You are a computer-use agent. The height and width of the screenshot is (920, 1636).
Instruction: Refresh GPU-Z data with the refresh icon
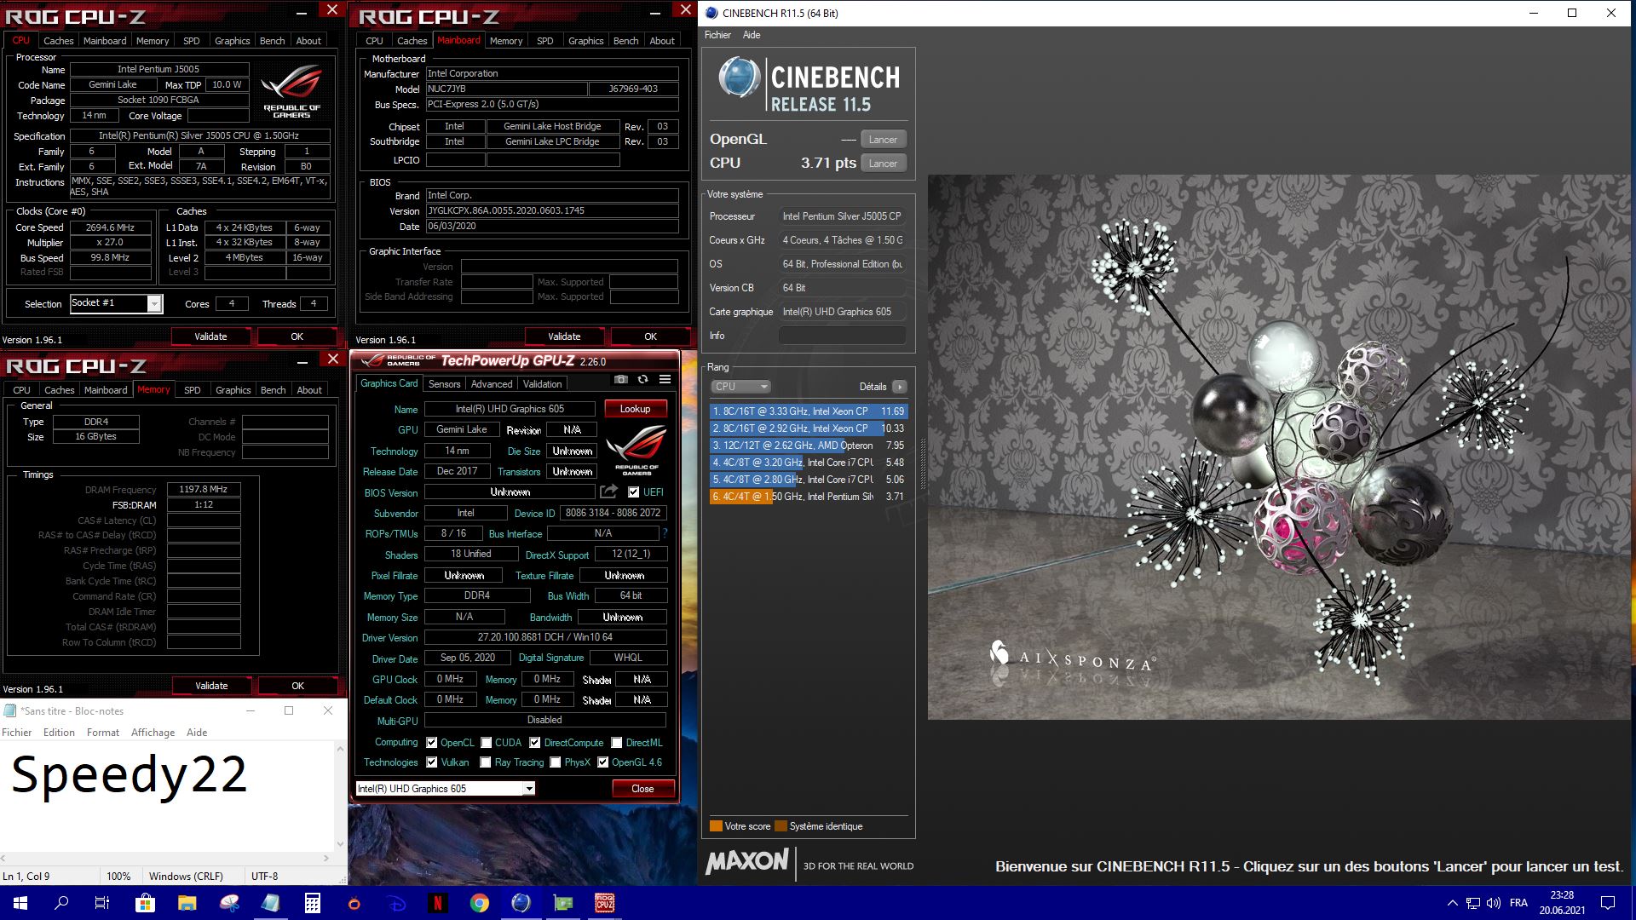(642, 380)
